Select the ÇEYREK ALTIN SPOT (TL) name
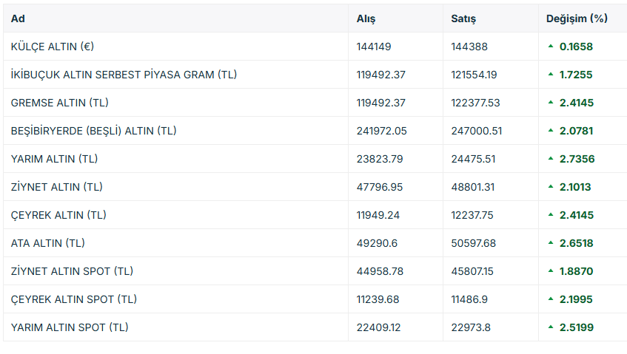This screenshot has width=627, height=354. (74, 299)
